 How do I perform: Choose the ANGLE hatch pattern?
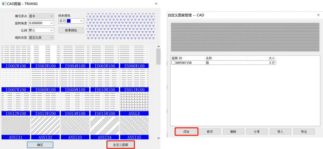coord(134,104)
